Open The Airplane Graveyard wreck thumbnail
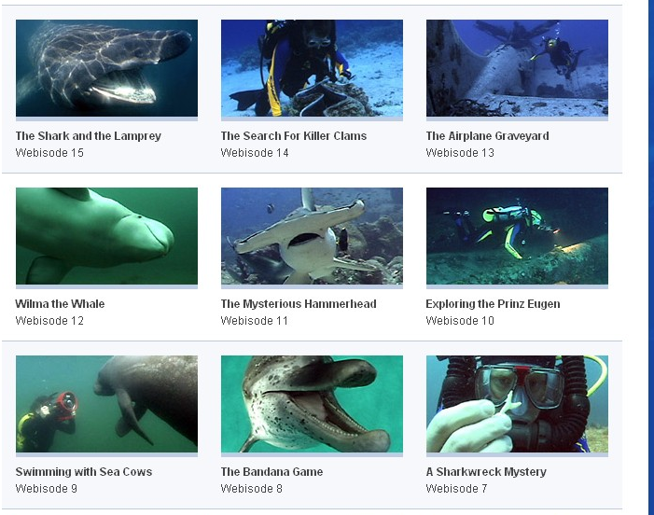654x515 pixels. [x=517, y=68]
